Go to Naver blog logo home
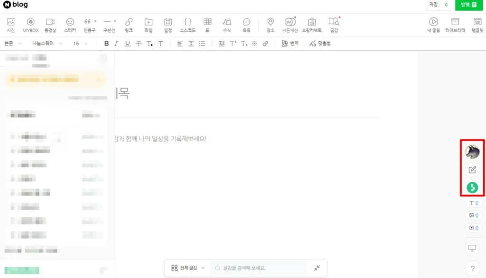 (x=16, y=5)
